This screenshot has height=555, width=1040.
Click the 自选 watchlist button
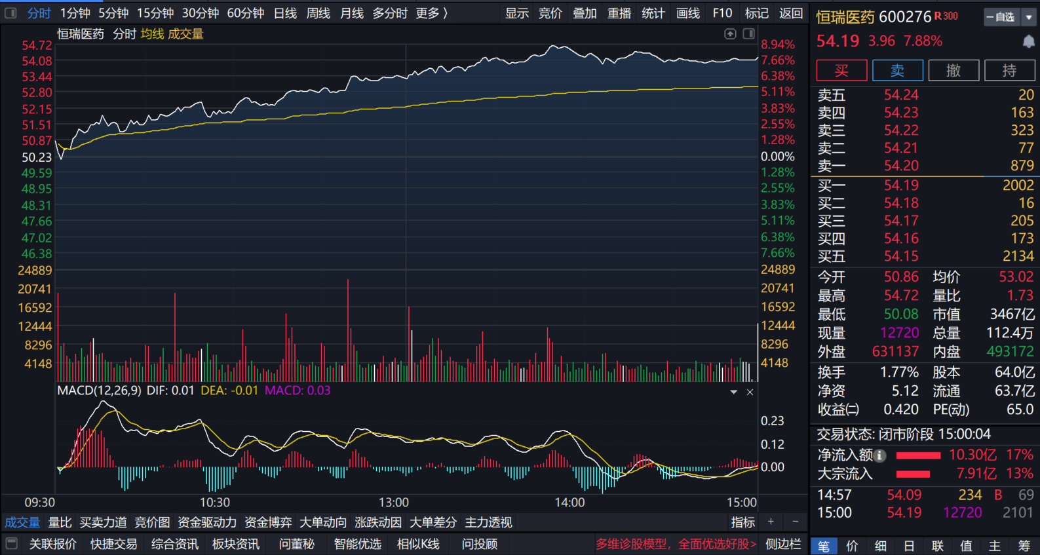[x=1003, y=18]
